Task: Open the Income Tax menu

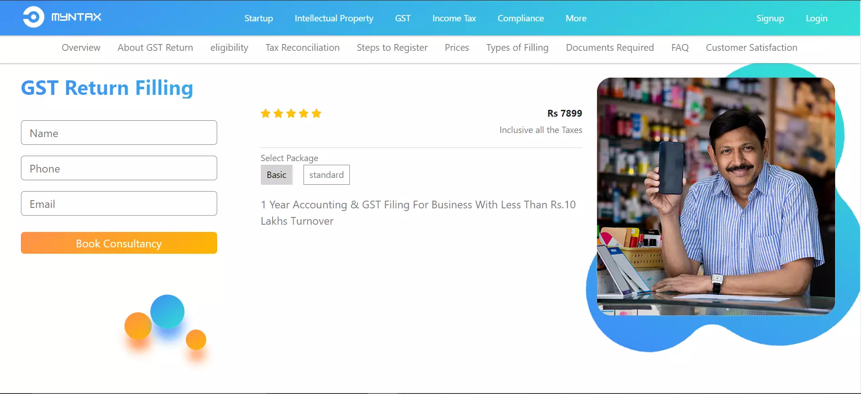Action: pos(454,18)
